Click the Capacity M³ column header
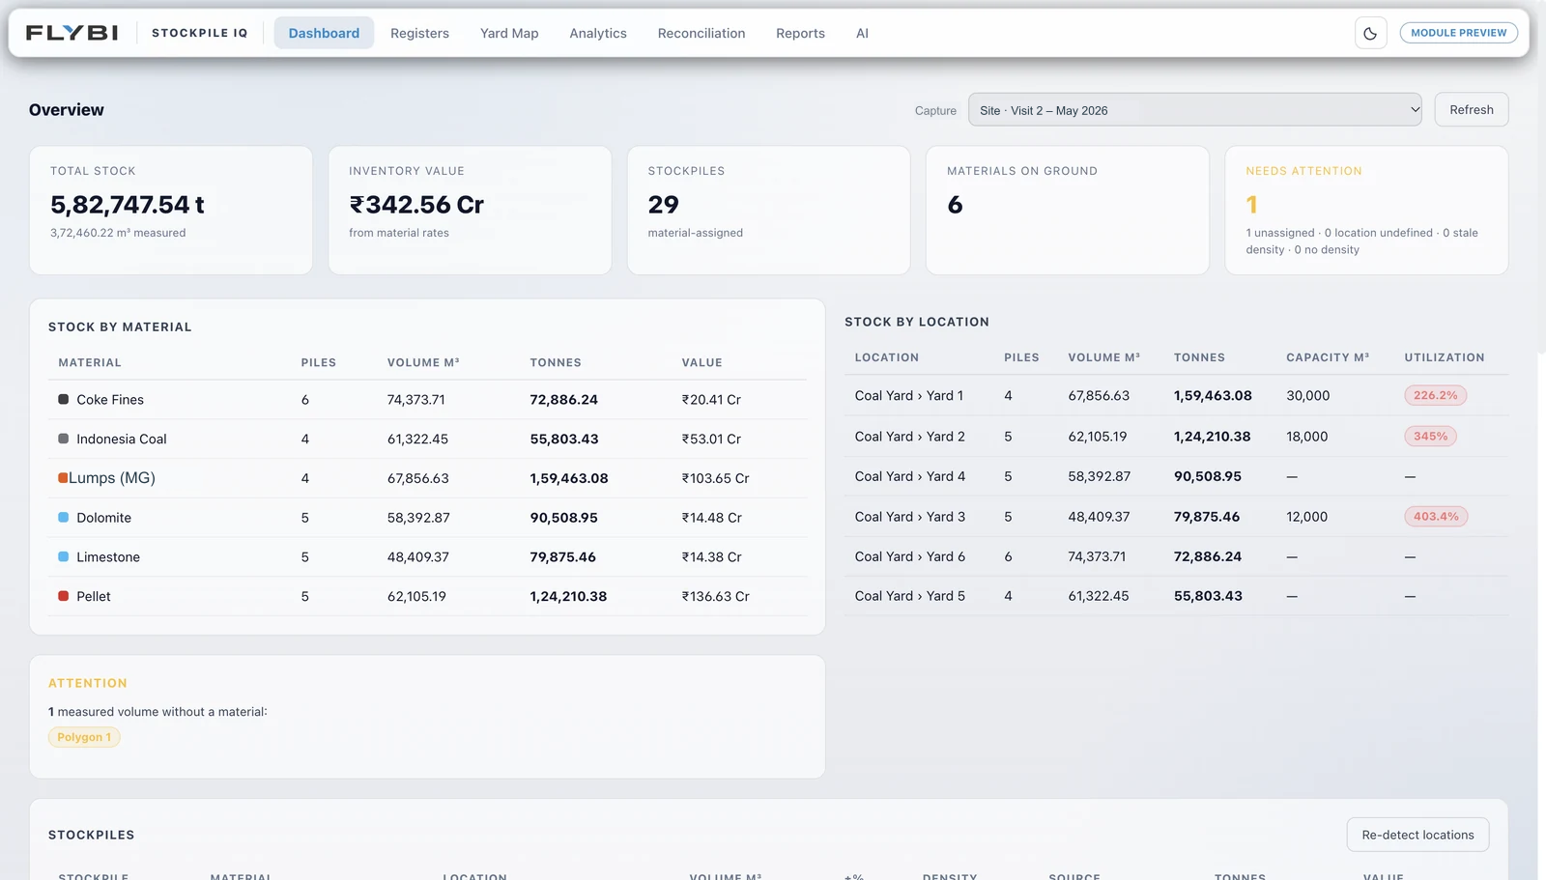This screenshot has height=880, width=1546. [1327, 357]
